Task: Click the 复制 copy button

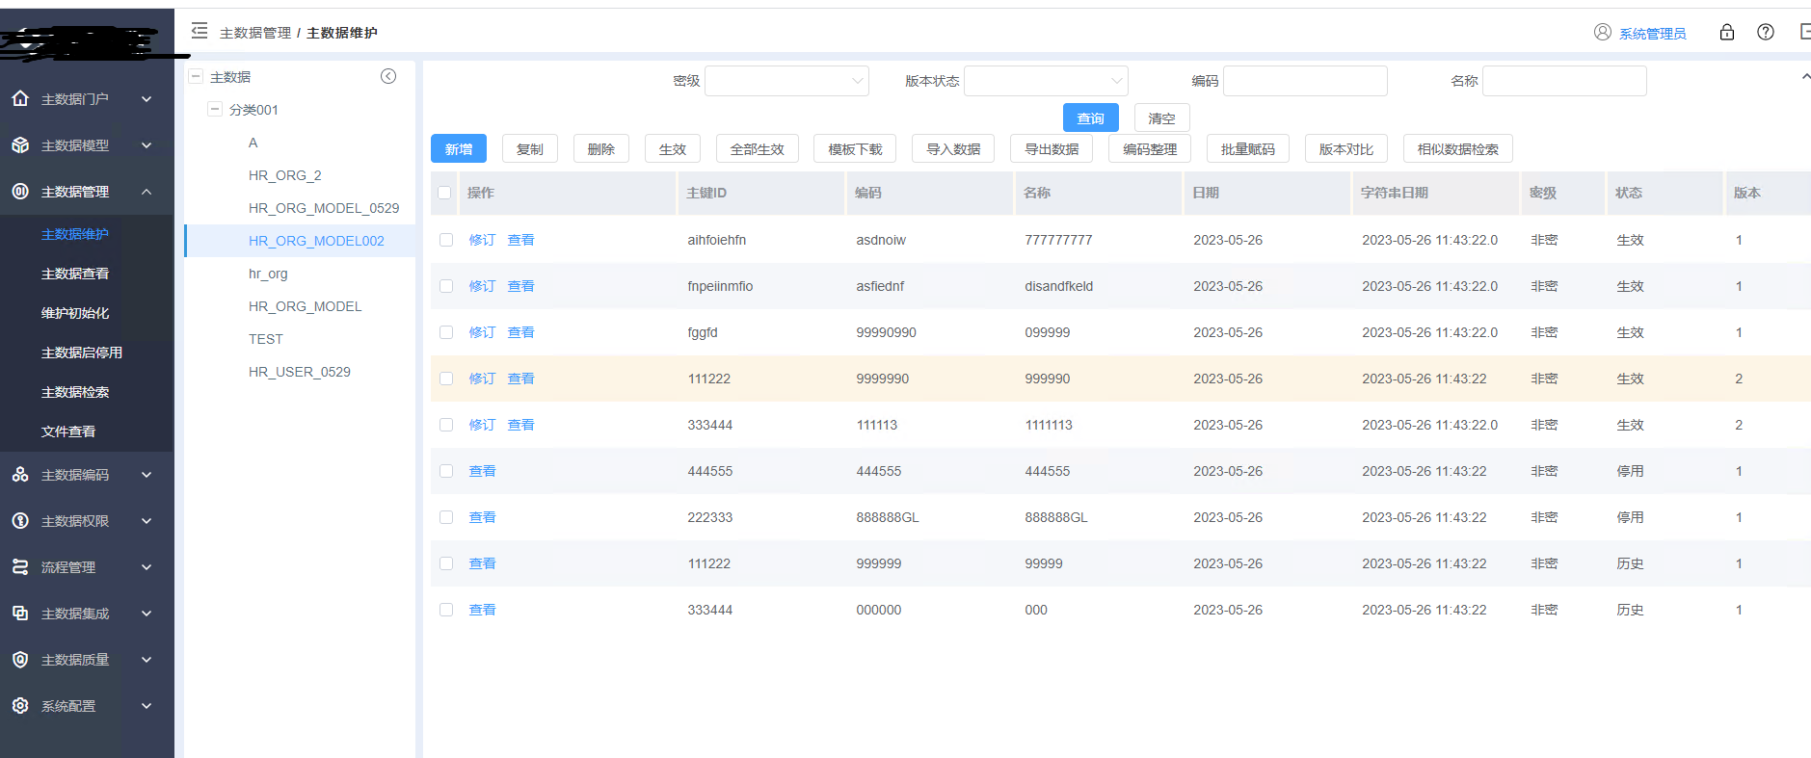Action: click(530, 148)
